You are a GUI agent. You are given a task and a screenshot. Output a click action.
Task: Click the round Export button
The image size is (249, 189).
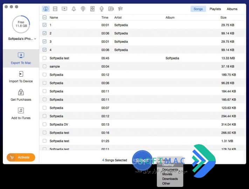(142, 160)
